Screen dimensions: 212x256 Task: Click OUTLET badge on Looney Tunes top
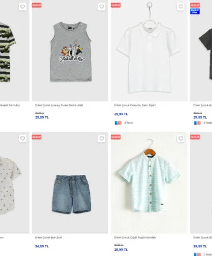37,5
